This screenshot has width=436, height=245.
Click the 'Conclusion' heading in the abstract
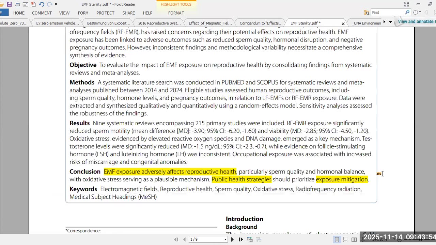click(85, 172)
